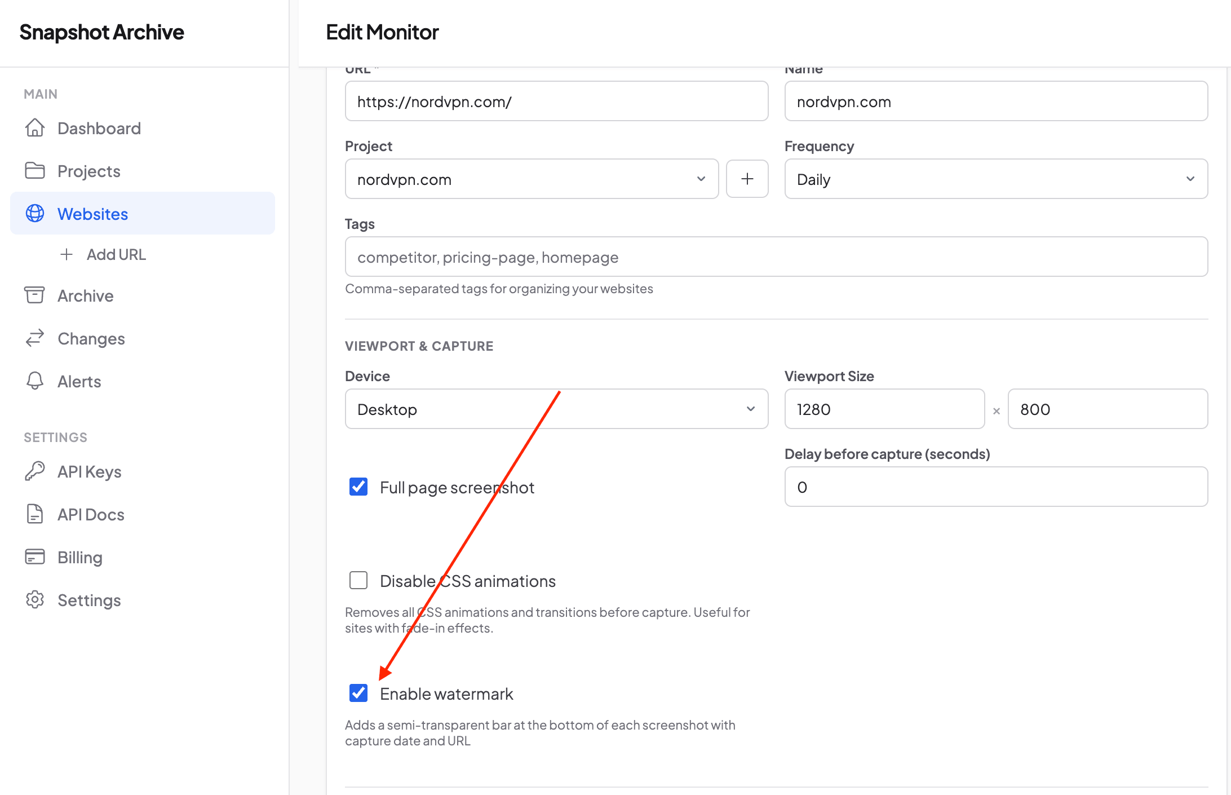Open Dashboard in the sidebar
The width and height of the screenshot is (1231, 795).
coord(143,128)
